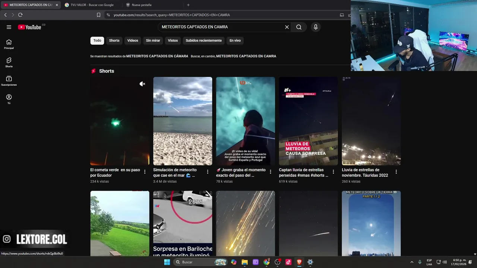This screenshot has width=477, height=268.
Task: Search instead for METEORITOS CAPTADOS EN CAMRA
Action: (x=246, y=56)
